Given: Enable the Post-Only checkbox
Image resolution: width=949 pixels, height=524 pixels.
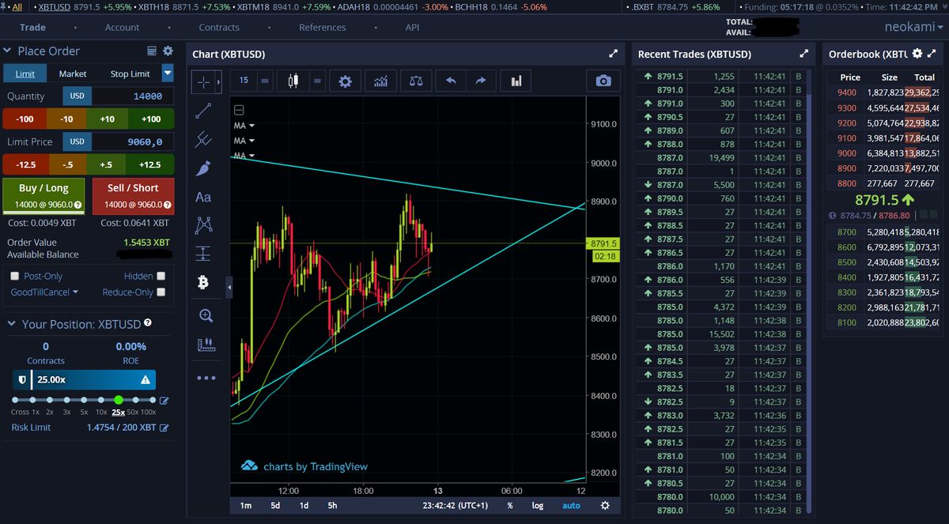Looking at the screenshot, I should click(x=15, y=276).
